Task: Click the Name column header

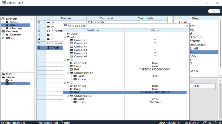Action: pyautogui.click(x=66, y=18)
